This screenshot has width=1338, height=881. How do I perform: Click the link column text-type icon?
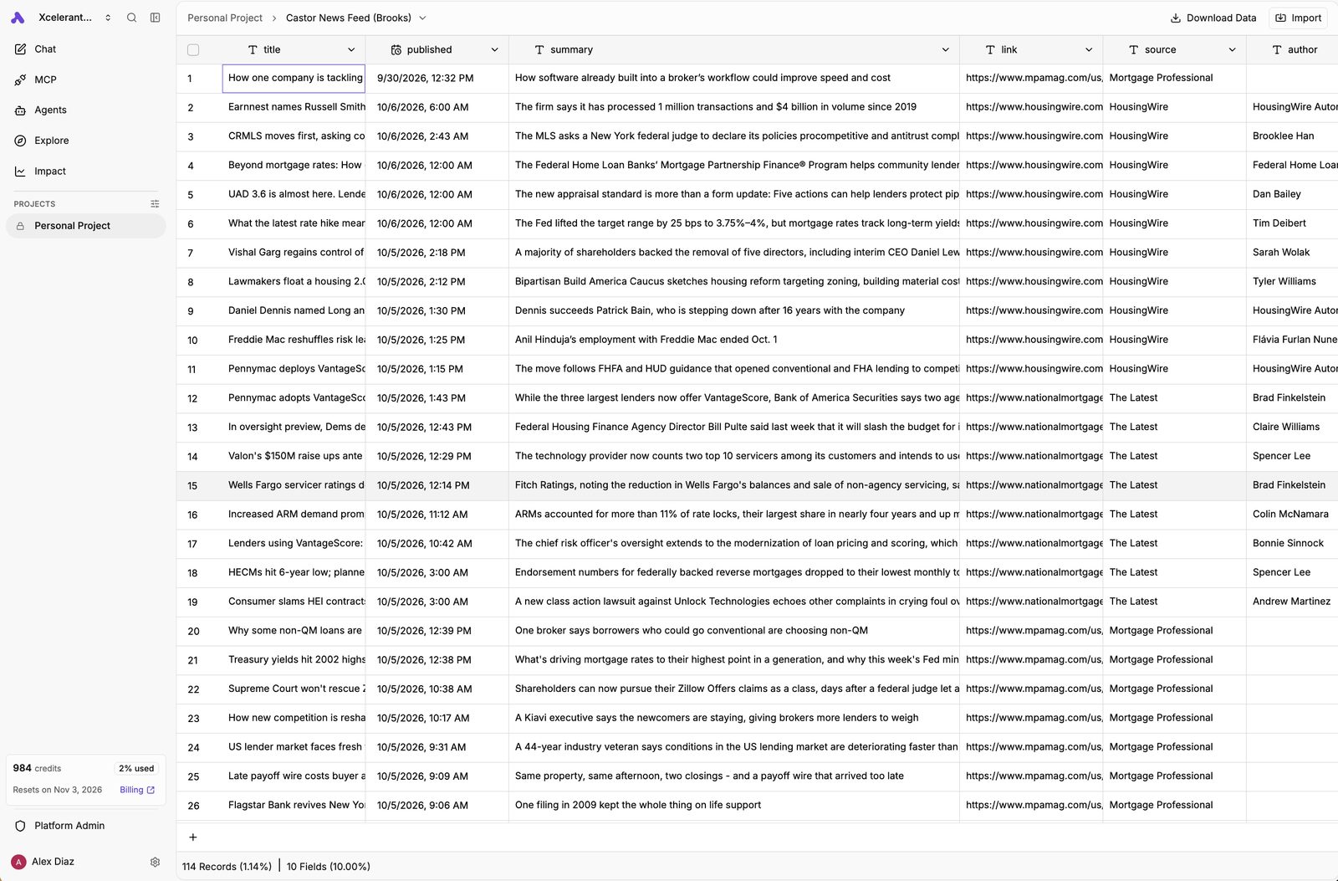click(990, 50)
